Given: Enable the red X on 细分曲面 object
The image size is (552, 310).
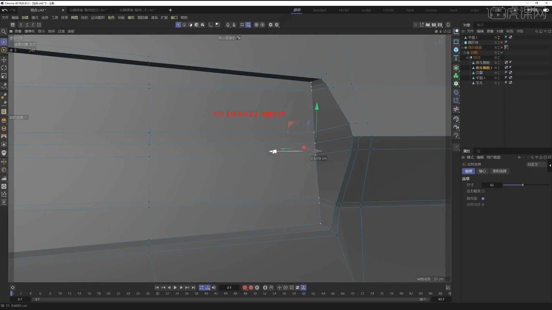Looking at the screenshot, I should tap(502, 48).
